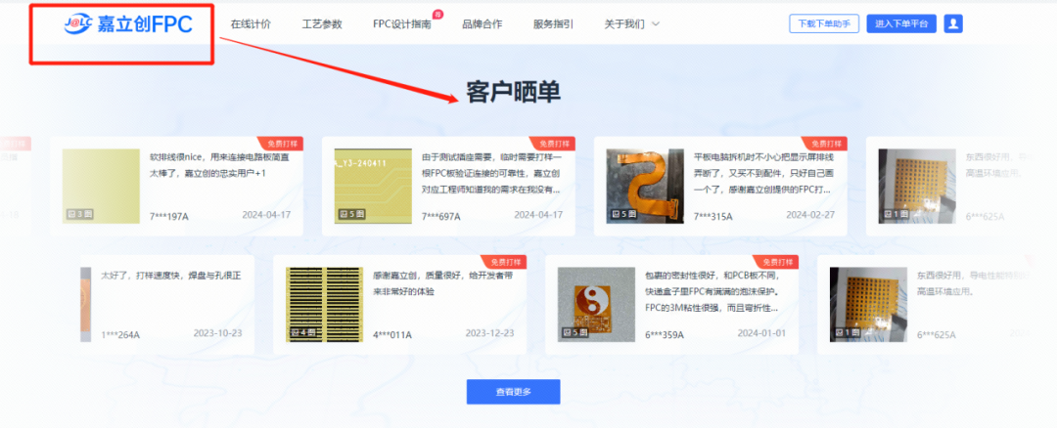Click '免费打样' tag on 4***011A review
The height and width of the screenshot is (428, 1057).
coord(503,262)
